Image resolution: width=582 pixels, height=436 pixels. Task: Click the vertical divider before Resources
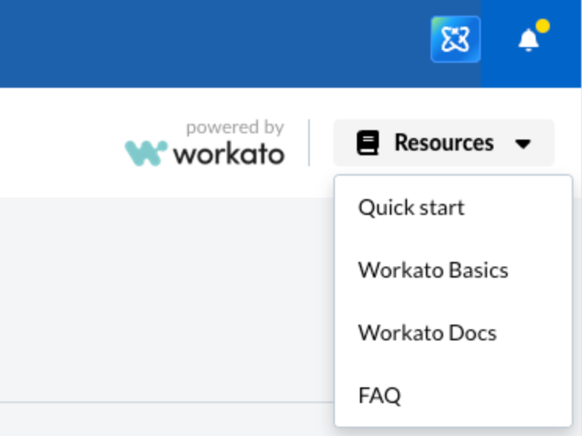(309, 143)
